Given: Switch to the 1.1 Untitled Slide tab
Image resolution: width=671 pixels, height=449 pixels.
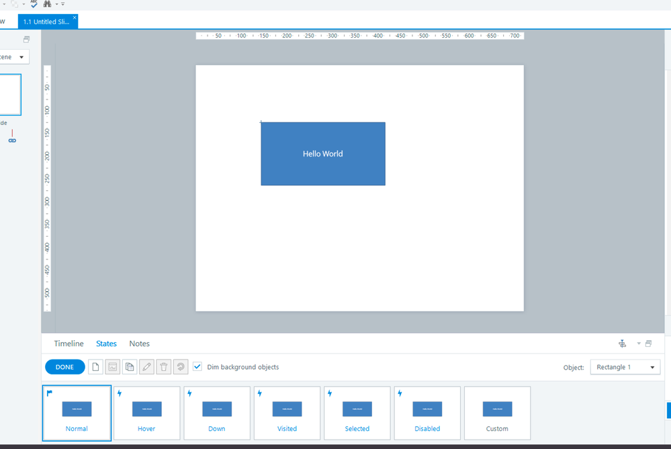Looking at the screenshot, I should (46, 22).
